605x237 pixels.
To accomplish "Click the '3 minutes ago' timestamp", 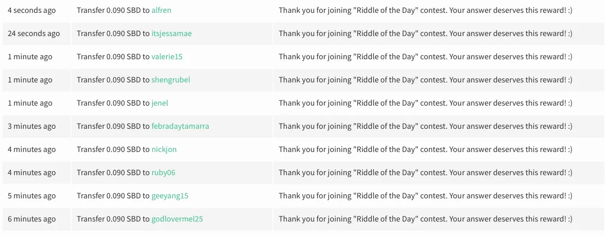I will pyautogui.click(x=31, y=126).
